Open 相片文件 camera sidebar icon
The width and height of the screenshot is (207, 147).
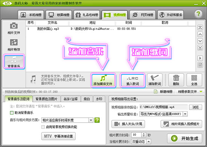click(14, 29)
